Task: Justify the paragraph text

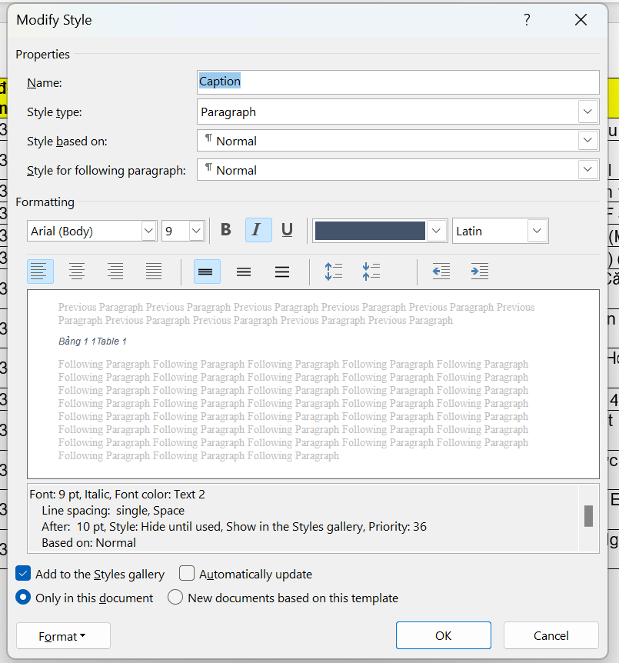Action: pos(154,272)
